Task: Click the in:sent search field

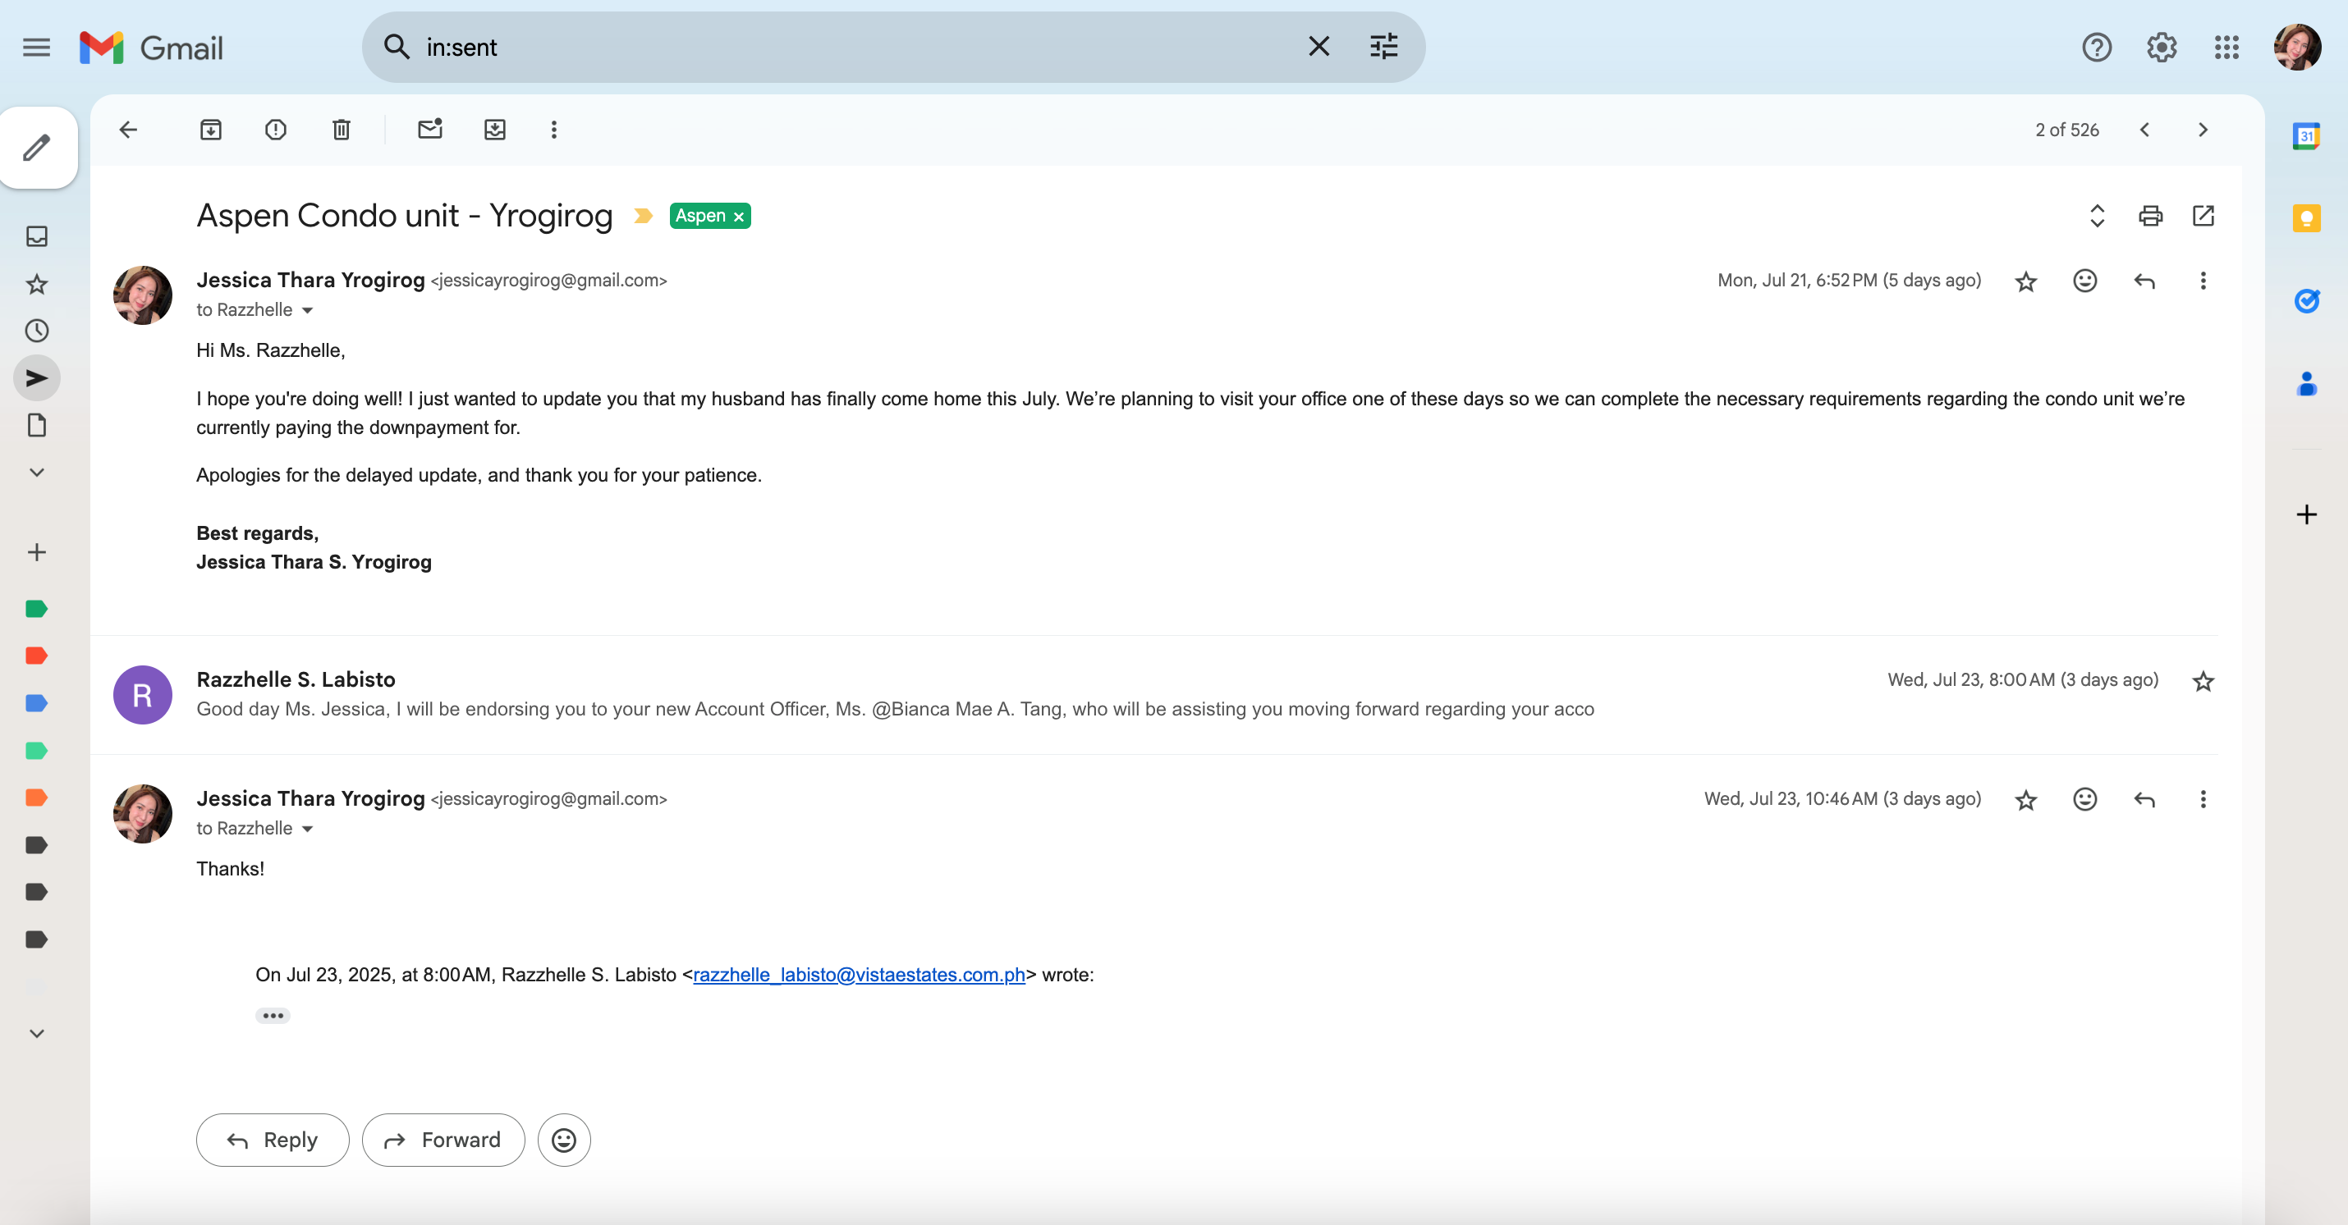Action: 848,48
